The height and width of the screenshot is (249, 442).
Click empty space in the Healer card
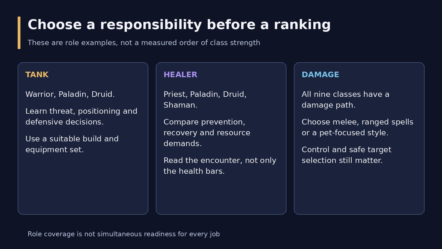tap(221, 196)
